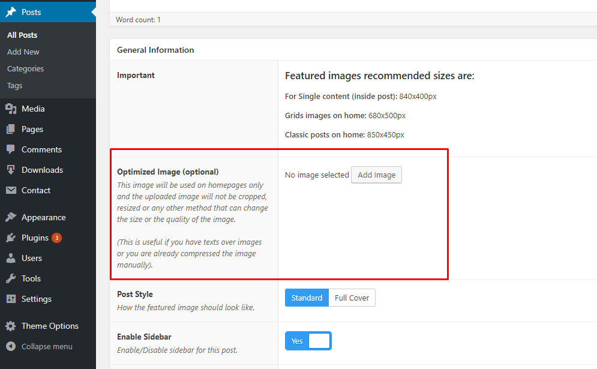Click the Plugins update count badge
This screenshot has width=597, height=369.
[56, 238]
